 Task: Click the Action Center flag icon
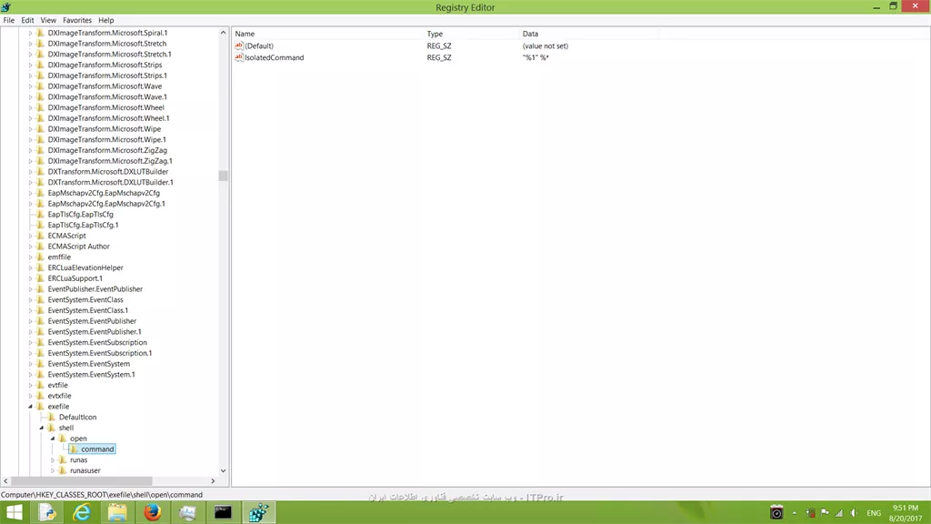[825, 513]
